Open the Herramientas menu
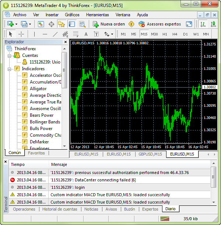 97,15
